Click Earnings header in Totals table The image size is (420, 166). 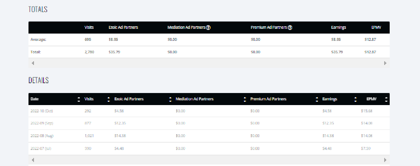click(x=338, y=28)
